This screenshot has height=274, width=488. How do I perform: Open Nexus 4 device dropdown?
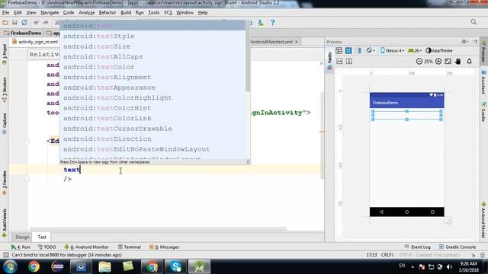coord(392,51)
